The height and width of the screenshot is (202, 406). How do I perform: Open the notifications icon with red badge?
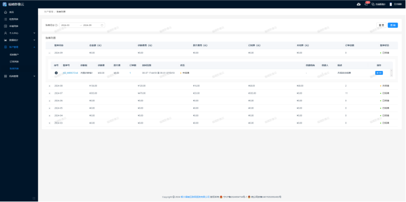click(365, 4)
